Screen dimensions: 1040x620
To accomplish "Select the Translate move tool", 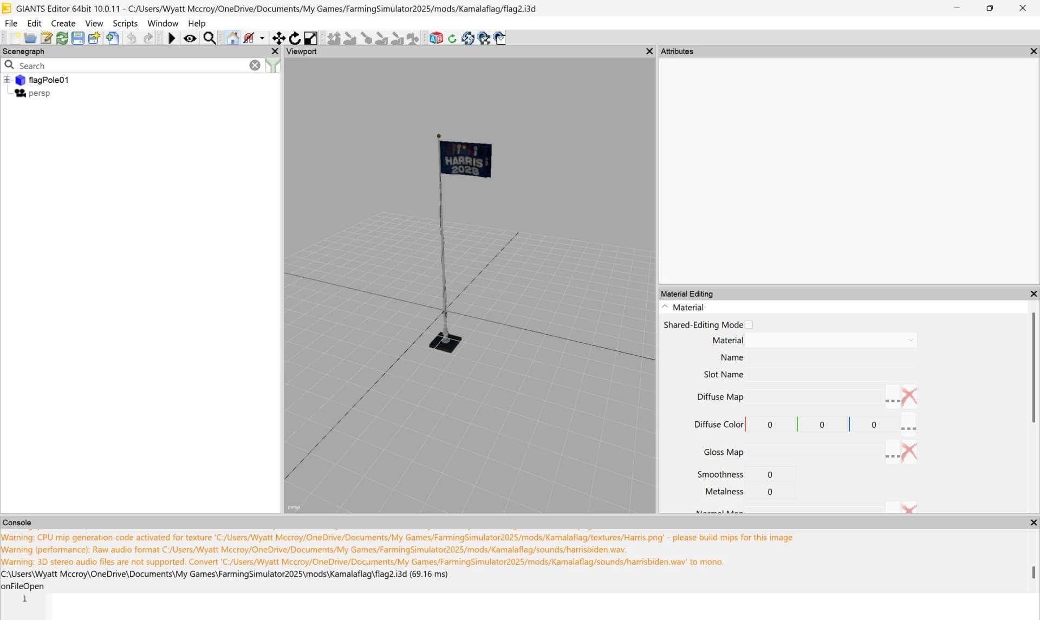I will click(278, 38).
